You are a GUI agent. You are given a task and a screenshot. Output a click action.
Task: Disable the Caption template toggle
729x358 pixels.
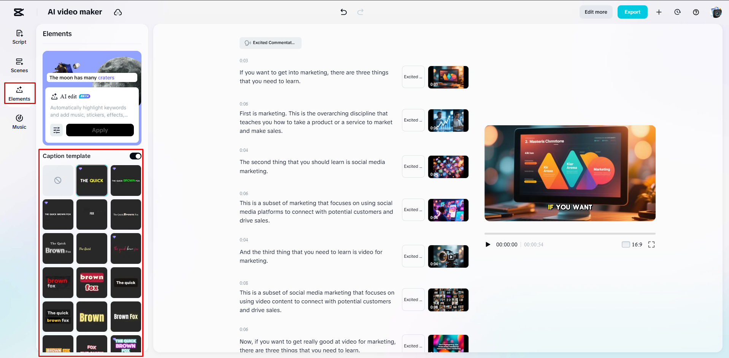click(x=135, y=156)
